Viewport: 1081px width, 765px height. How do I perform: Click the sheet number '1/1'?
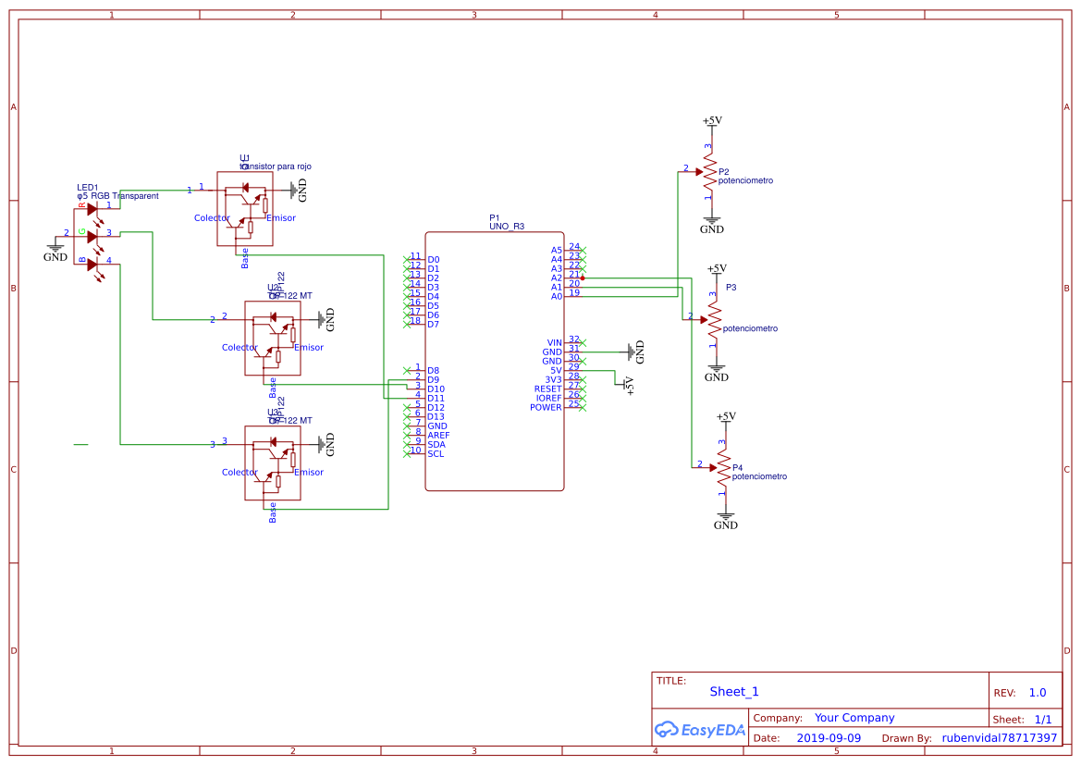pyautogui.click(x=1043, y=720)
